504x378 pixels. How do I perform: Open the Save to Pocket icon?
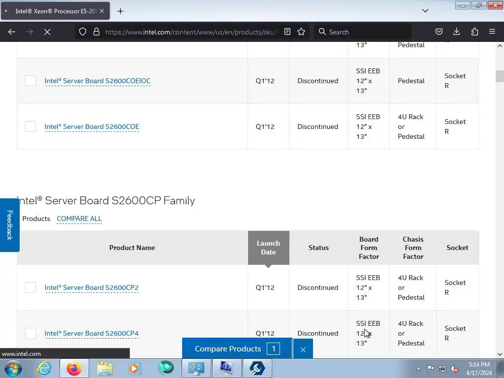tap(439, 32)
